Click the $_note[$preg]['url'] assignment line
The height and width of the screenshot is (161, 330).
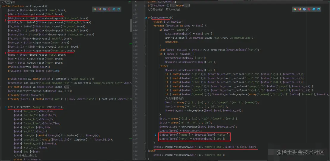pos(192,139)
